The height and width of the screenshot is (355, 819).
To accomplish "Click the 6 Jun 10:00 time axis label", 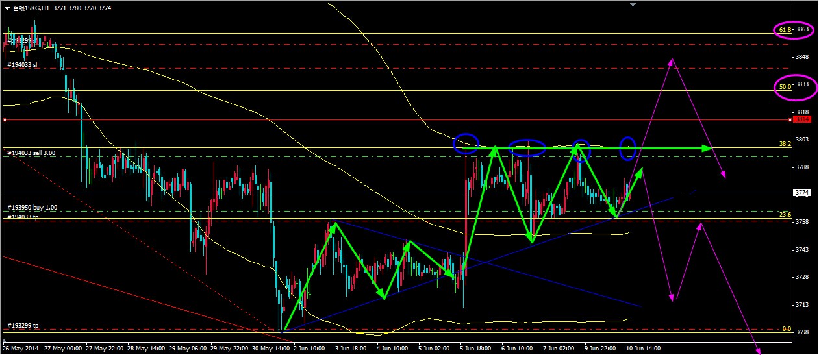I will pos(518,348).
